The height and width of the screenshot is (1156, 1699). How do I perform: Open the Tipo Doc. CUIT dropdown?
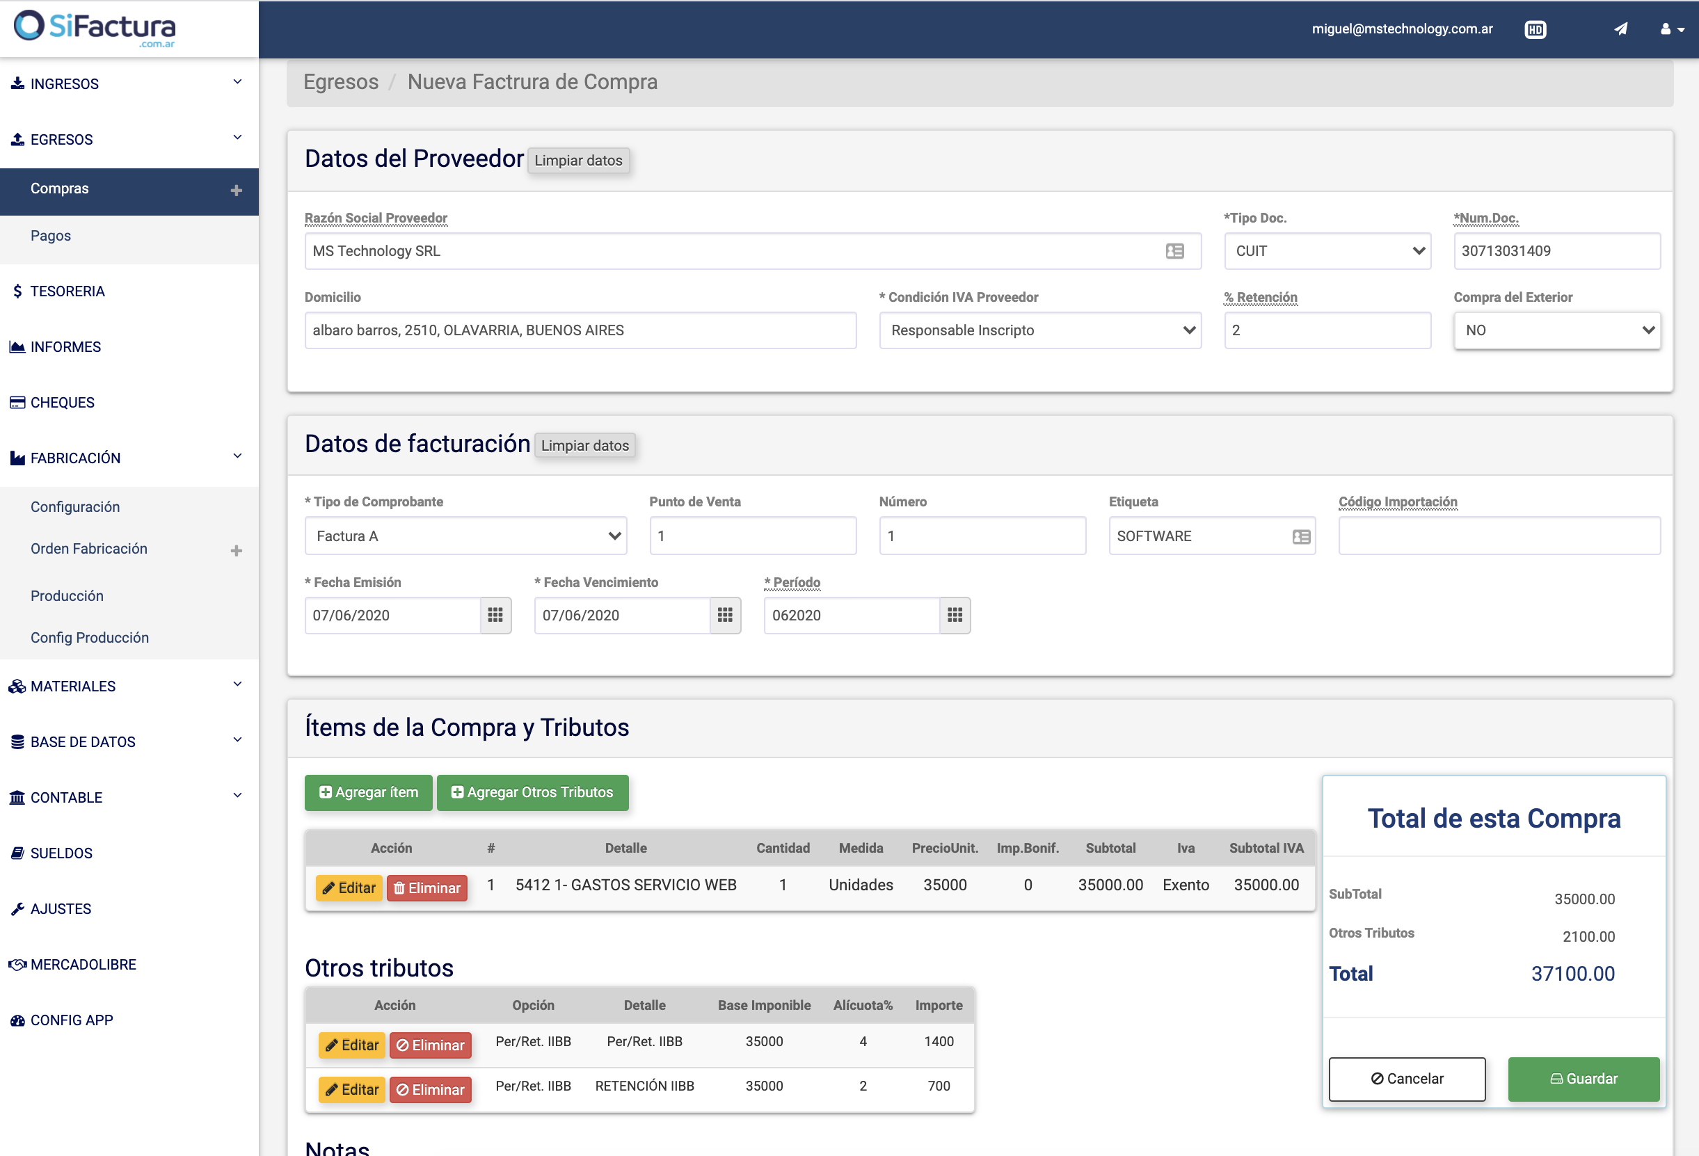point(1327,251)
